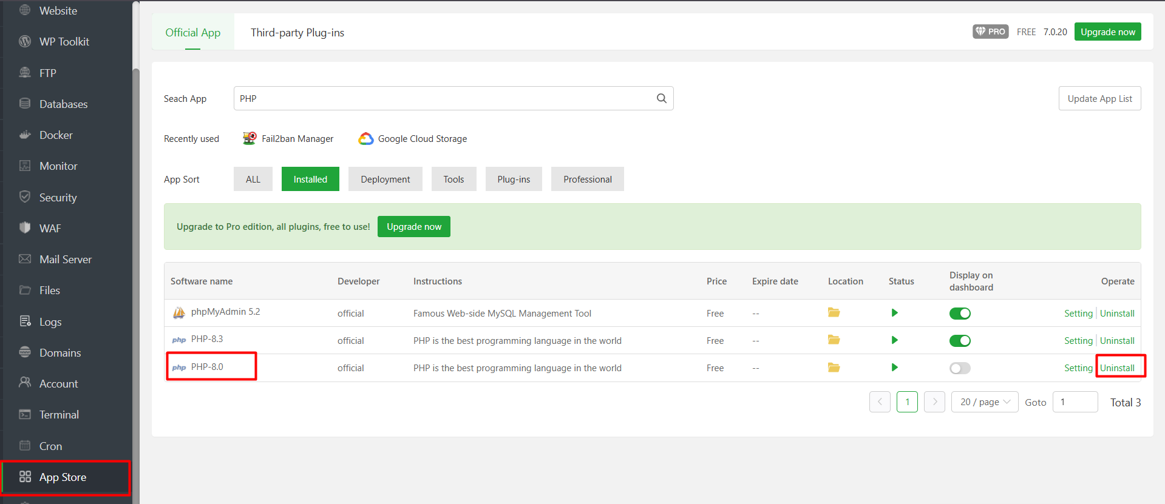
Task: Open the Files folder icon in sidebar
Action: point(25,290)
